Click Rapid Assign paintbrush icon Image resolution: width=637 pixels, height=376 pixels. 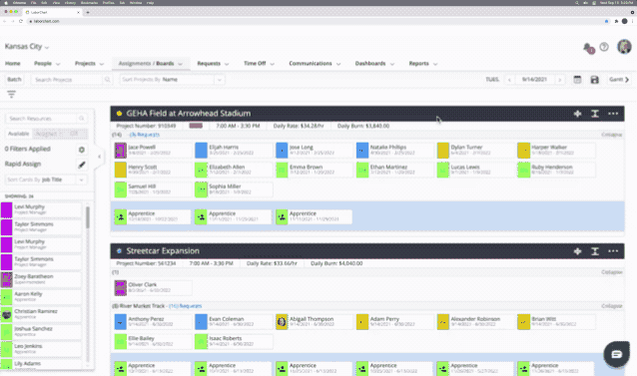(82, 165)
